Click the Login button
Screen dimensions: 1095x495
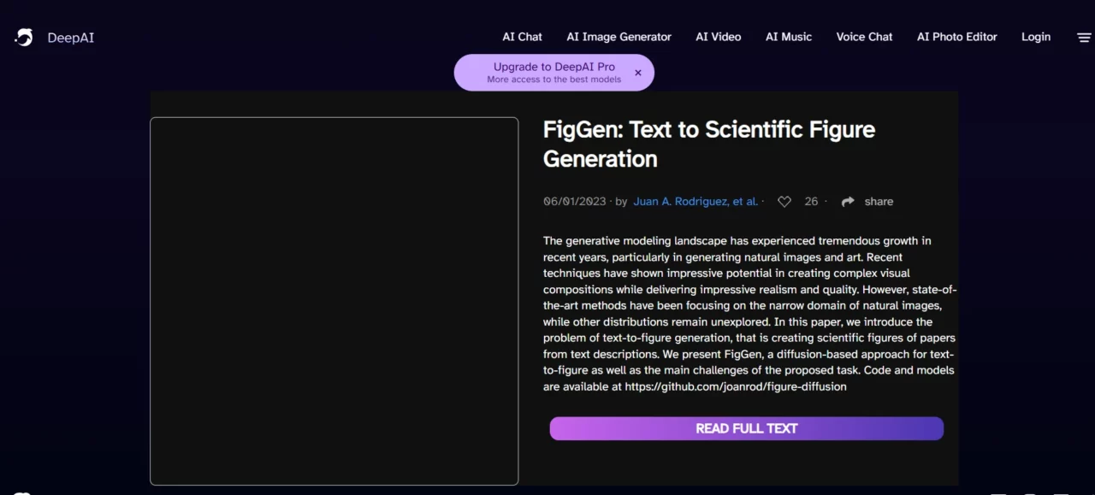[1036, 37]
